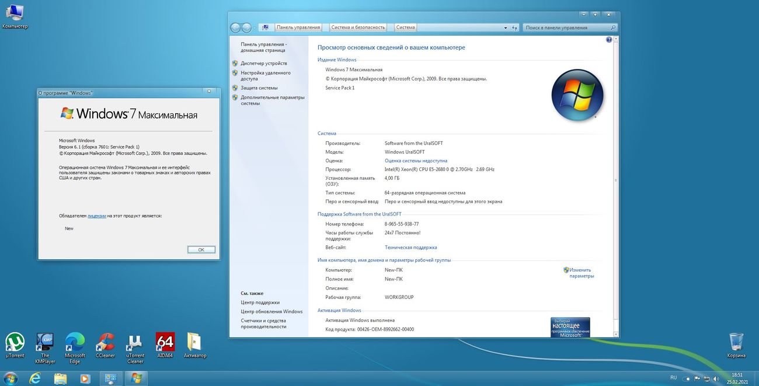Open the Система breadcrumb item
759x386 pixels.
click(404, 27)
